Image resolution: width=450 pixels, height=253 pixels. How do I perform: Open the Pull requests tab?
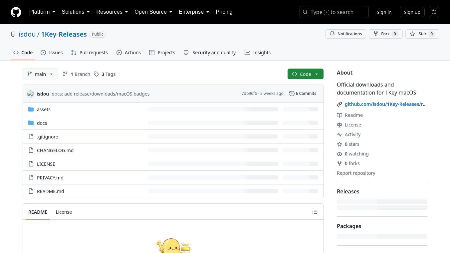(90, 53)
